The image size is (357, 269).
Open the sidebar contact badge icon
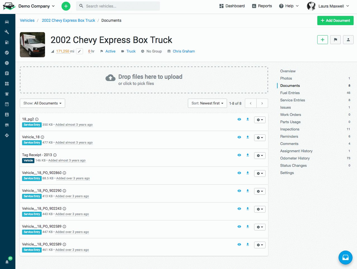click(7, 115)
